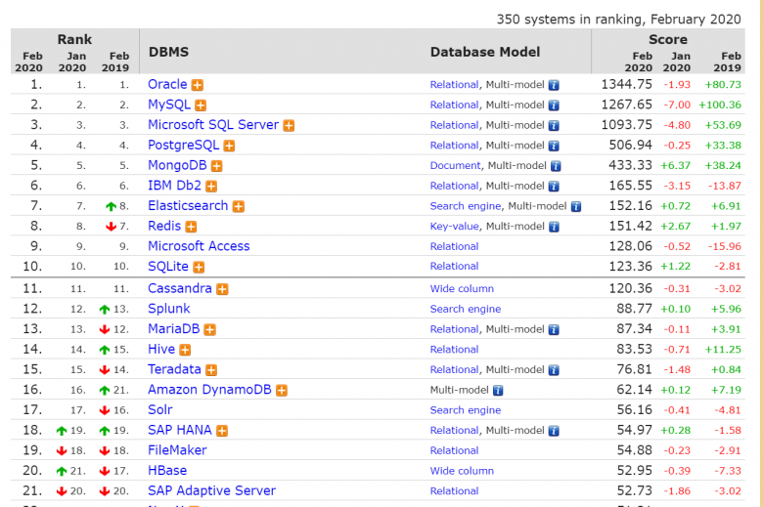Click the Search engine link for Solr
This screenshot has height=507, width=763.
[466, 410]
